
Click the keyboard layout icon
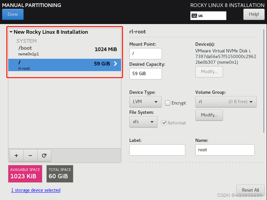click(x=194, y=16)
